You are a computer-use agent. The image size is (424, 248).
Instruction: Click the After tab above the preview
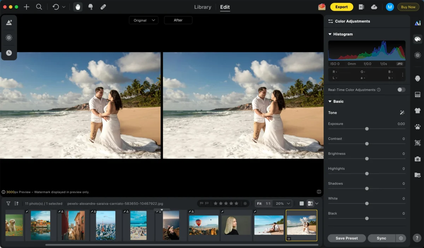click(x=178, y=20)
